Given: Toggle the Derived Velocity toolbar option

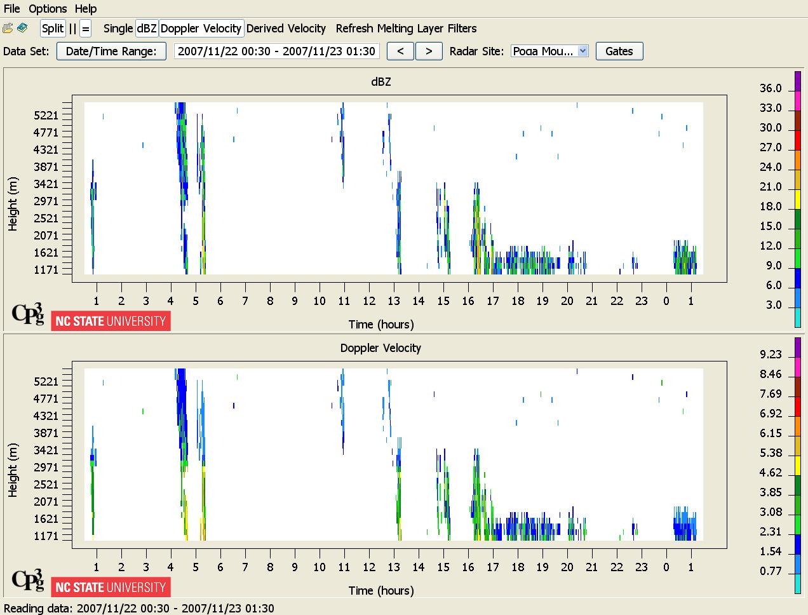Looking at the screenshot, I should click(x=286, y=29).
